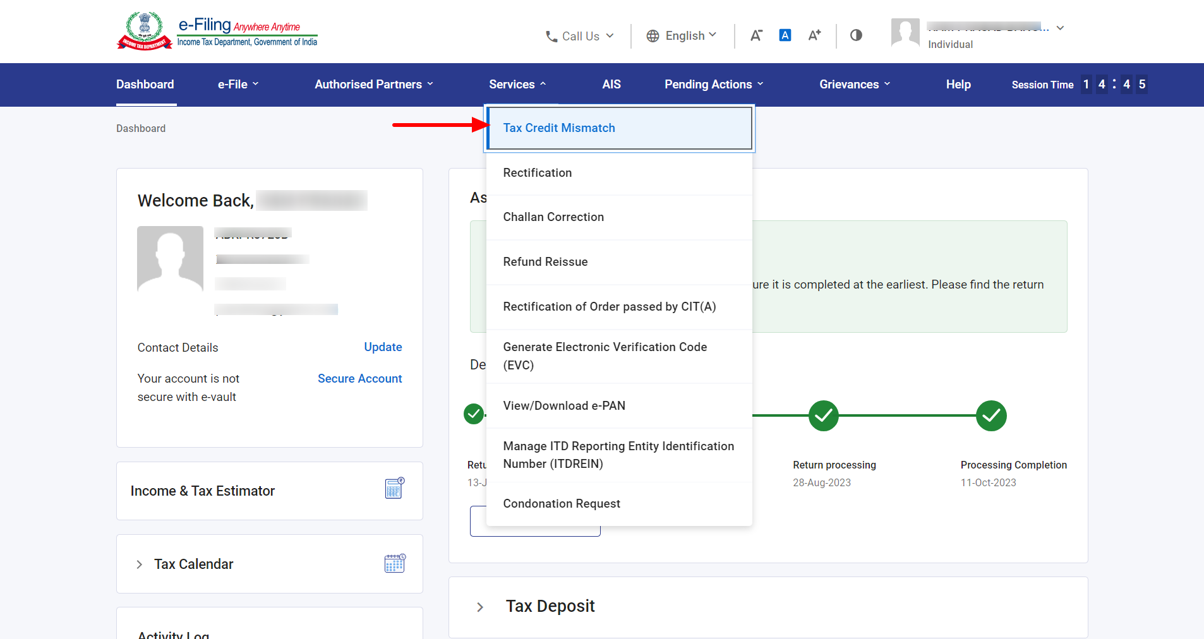Screen dimensions: 1204x639
Task: Click the Tax Calendar calendar icon
Action: (395, 563)
